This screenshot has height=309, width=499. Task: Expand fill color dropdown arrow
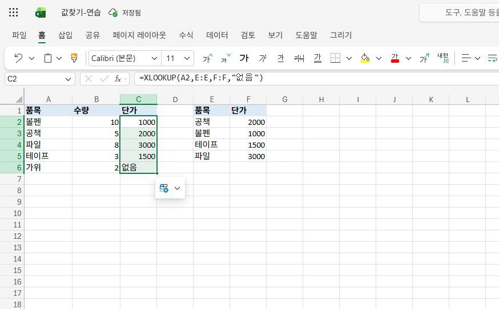[379, 59]
